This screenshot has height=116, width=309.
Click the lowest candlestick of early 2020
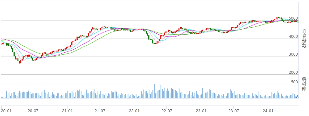[x=19, y=62]
